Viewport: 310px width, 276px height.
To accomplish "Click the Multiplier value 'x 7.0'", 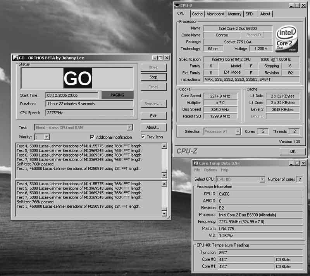I will [x=220, y=103].
